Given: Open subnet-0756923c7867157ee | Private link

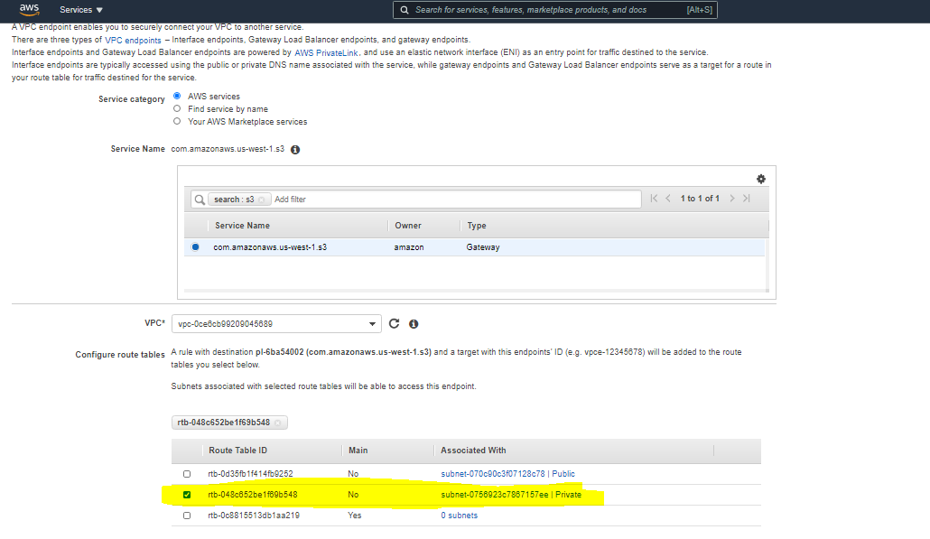Looking at the screenshot, I should coord(511,495).
